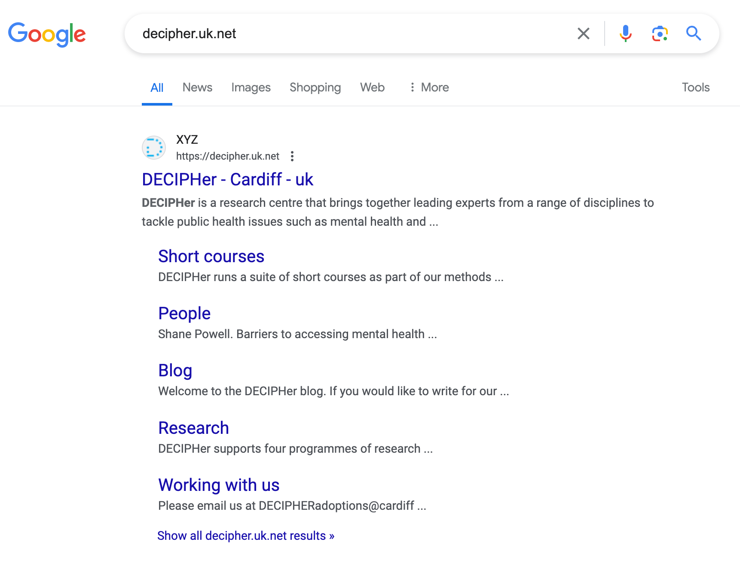Open the Short courses sitelink
This screenshot has height=569, width=740.
(211, 256)
